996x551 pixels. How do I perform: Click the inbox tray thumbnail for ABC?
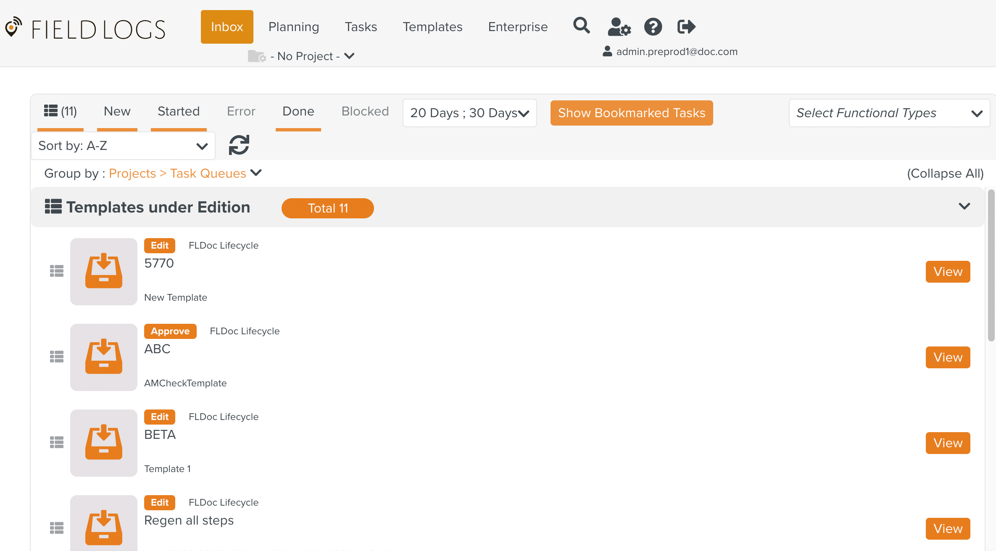click(104, 357)
